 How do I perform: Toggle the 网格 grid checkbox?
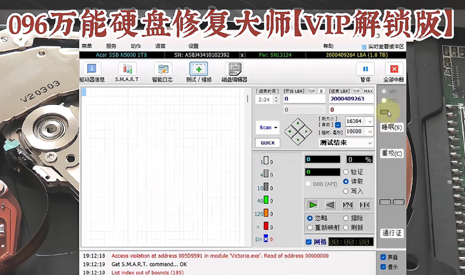pyautogui.click(x=309, y=242)
